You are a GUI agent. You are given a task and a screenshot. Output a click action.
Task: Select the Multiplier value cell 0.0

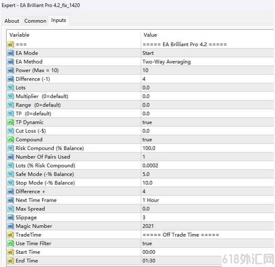coord(207,96)
